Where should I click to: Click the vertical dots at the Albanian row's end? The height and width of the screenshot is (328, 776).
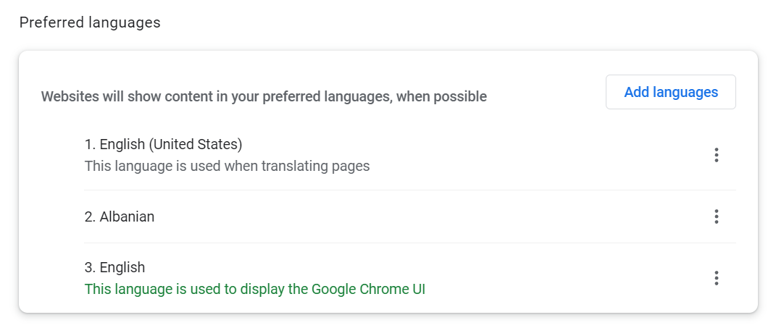pyautogui.click(x=716, y=216)
